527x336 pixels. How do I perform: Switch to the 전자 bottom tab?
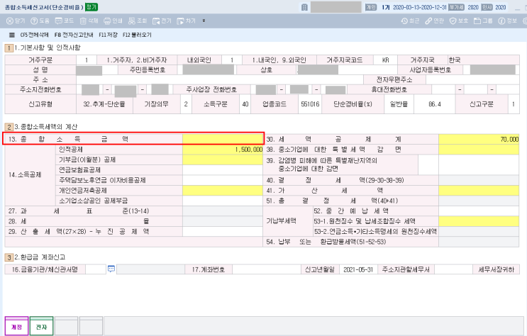click(41, 326)
